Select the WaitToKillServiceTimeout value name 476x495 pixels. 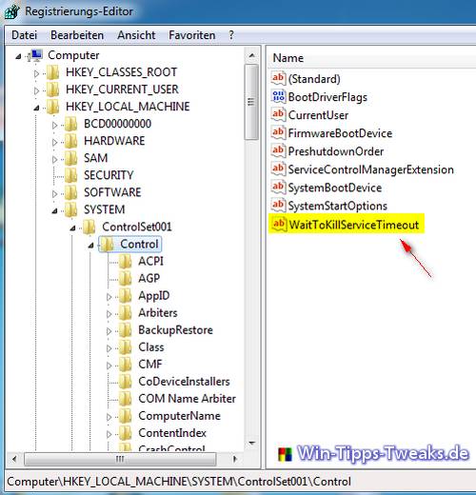coord(354,225)
